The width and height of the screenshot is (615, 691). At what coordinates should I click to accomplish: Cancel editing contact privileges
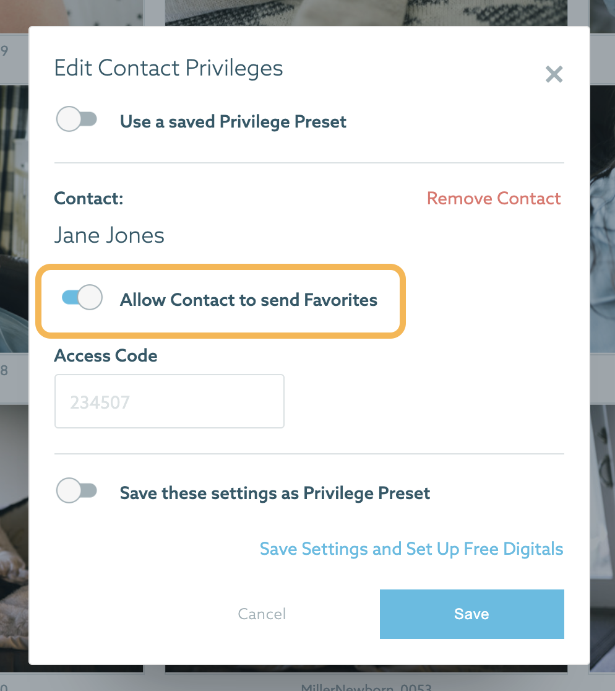tap(262, 614)
